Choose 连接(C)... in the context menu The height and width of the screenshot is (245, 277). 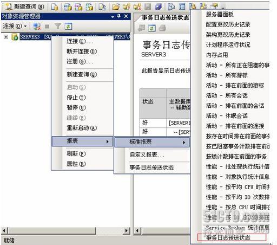(x=83, y=41)
